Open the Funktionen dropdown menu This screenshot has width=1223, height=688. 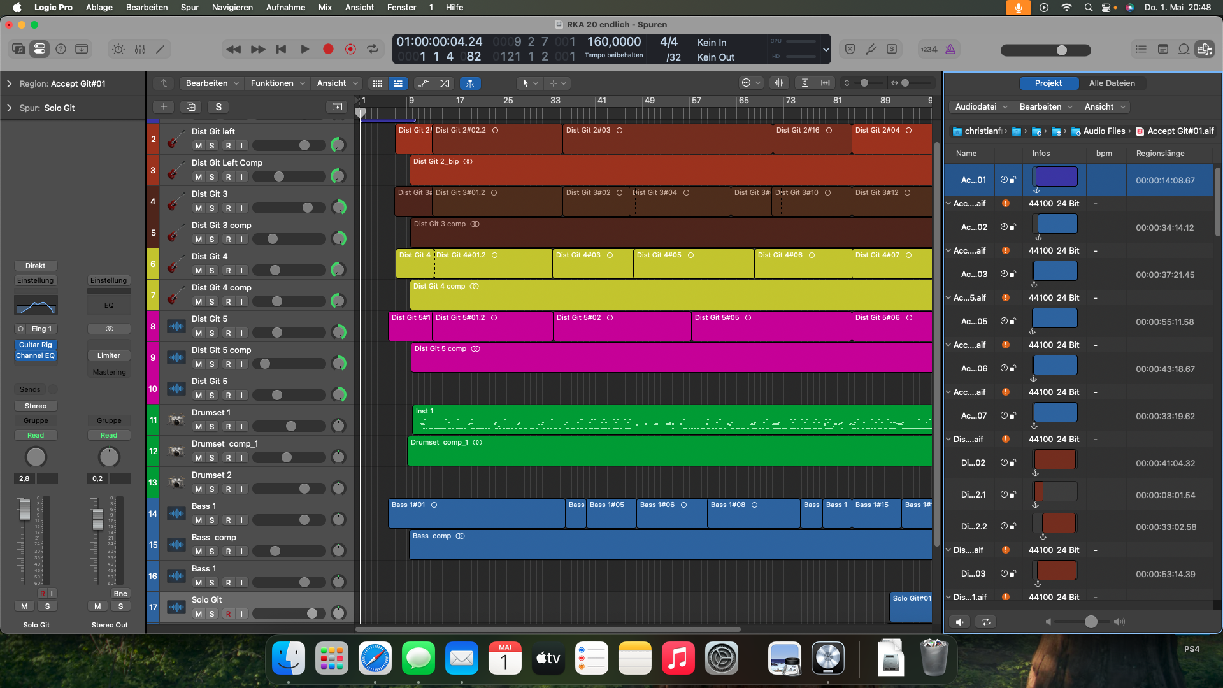(278, 83)
